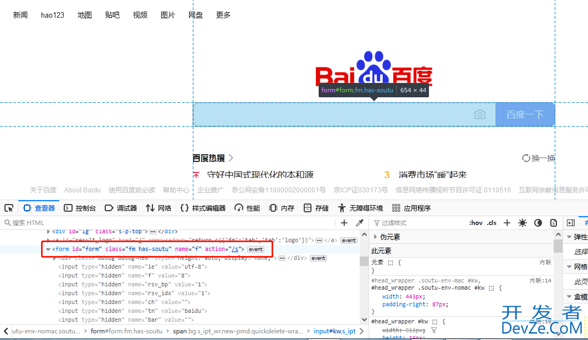This screenshot has width=588, height=340.
Task: Select the eyedropper color picker icon
Action: pyautogui.click(x=359, y=223)
